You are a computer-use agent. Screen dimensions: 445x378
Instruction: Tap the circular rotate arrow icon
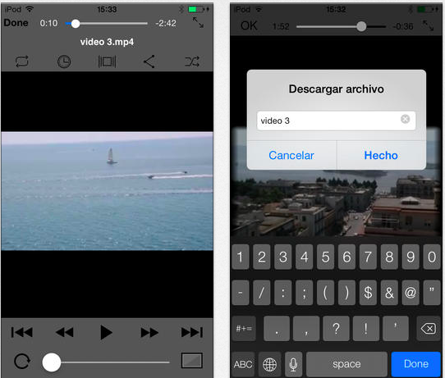coord(22,362)
